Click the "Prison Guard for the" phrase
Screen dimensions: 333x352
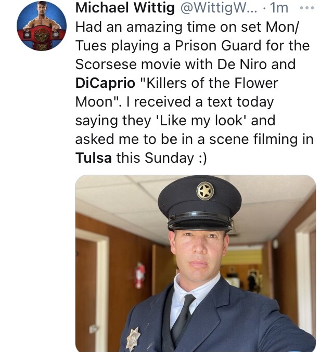(x=242, y=46)
